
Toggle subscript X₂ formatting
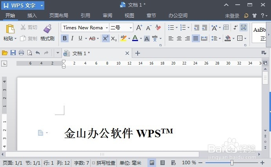[114, 39]
